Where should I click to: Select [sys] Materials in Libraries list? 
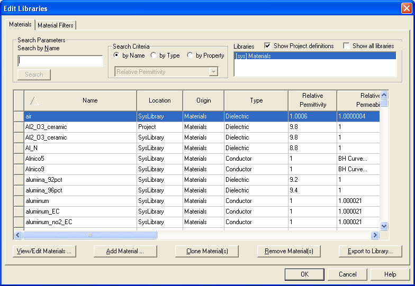tap(315, 56)
